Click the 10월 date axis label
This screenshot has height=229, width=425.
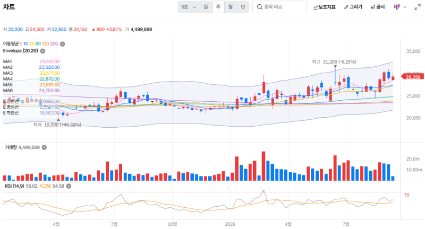172,224
